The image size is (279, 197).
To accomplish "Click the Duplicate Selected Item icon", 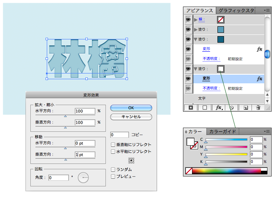I will click(245, 108).
